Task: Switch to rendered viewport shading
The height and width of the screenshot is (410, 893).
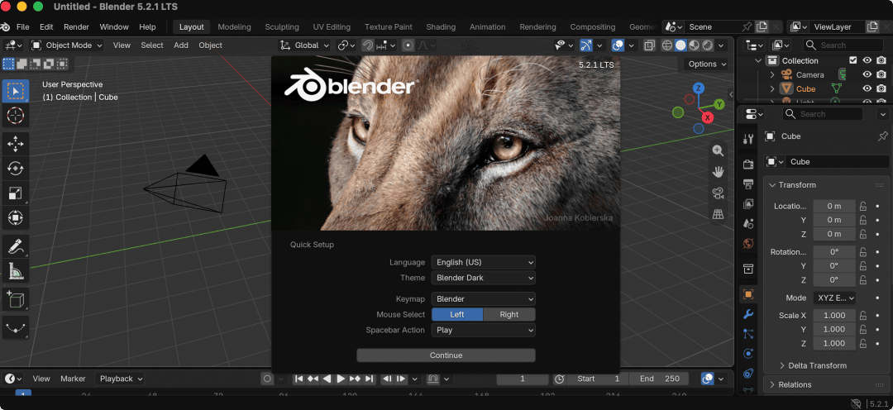Action: (x=708, y=45)
